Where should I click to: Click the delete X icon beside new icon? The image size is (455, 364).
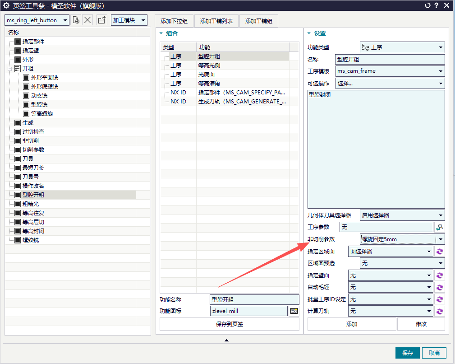87,20
